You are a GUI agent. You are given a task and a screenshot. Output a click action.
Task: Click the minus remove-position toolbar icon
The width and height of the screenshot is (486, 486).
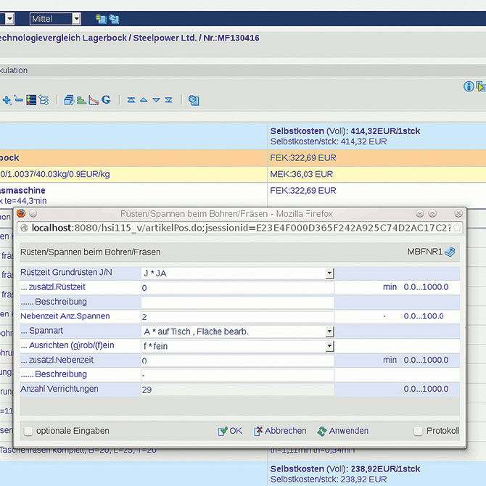(19, 99)
